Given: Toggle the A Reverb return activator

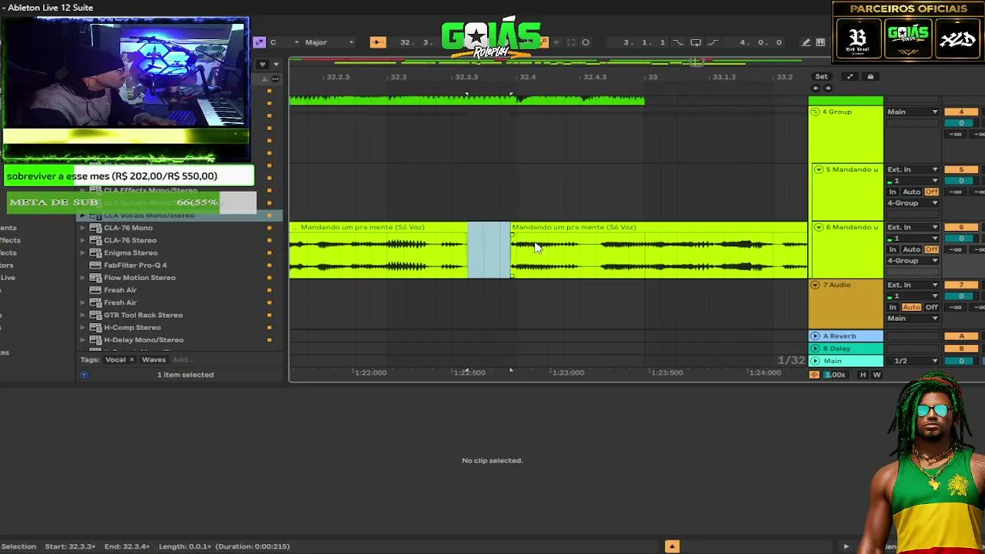Looking at the screenshot, I should 960,336.
